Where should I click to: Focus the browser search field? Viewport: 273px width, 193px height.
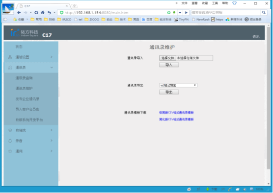[x=226, y=13]
